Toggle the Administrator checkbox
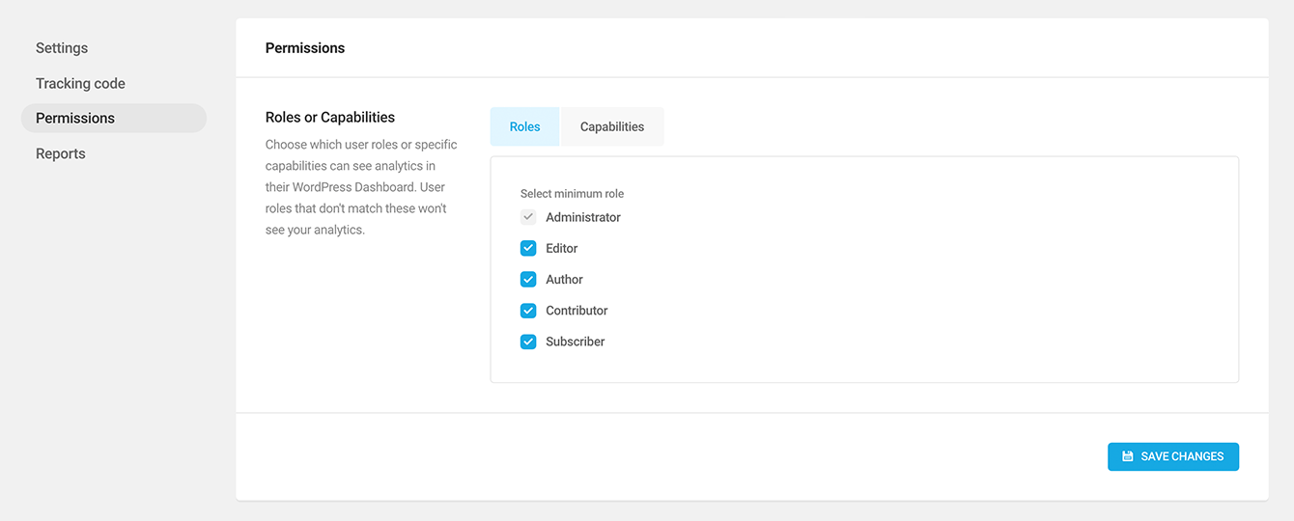This screenshot has width=1294, height=521. pyautogui.click(x=528, y=217)
